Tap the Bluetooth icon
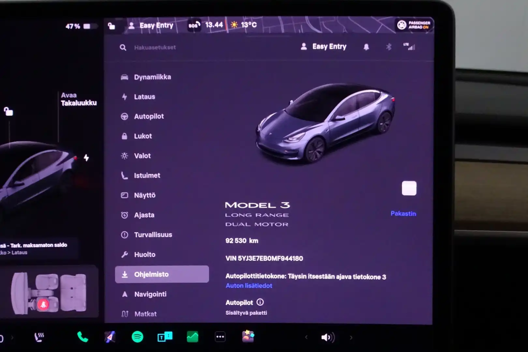The image size is (528, 352). (x=389, y=47)
